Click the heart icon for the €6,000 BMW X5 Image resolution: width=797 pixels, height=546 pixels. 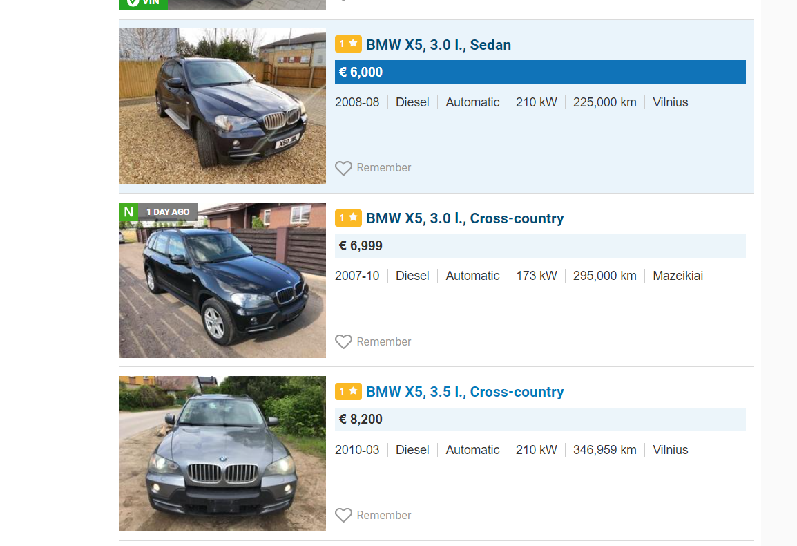point(344,168)
